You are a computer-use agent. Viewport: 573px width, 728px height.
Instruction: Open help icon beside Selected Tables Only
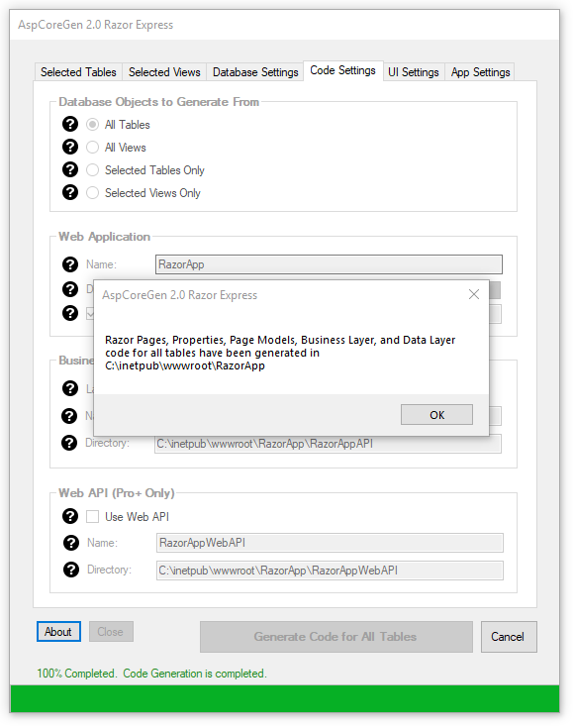(x=70, y=170)
